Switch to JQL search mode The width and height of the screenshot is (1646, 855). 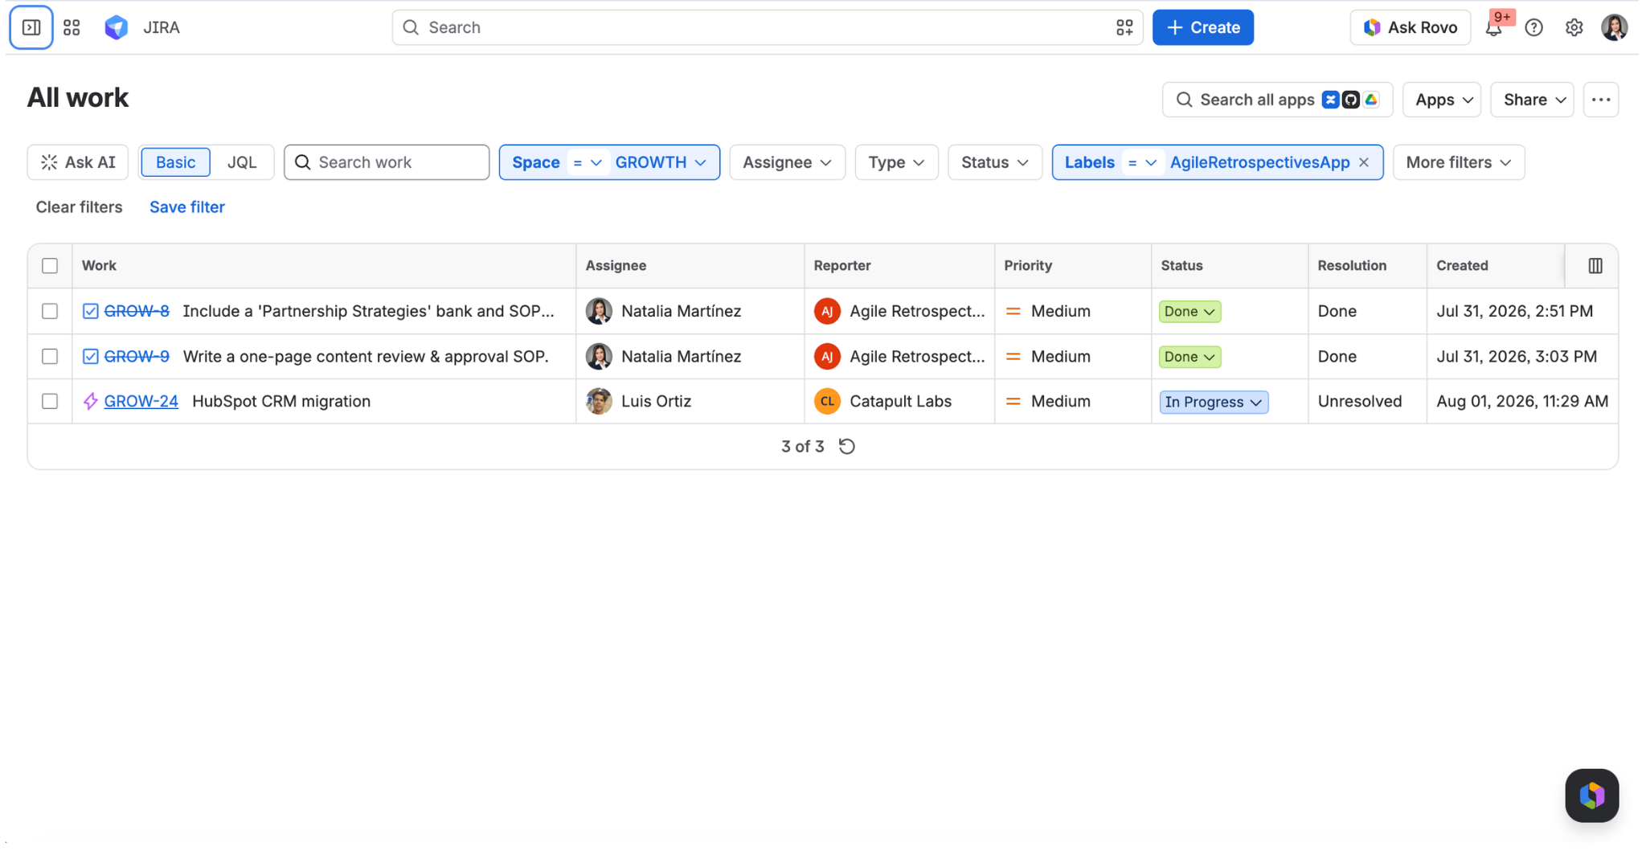click(242, 162)
